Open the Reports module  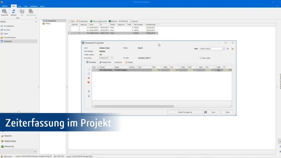[8, 136]
